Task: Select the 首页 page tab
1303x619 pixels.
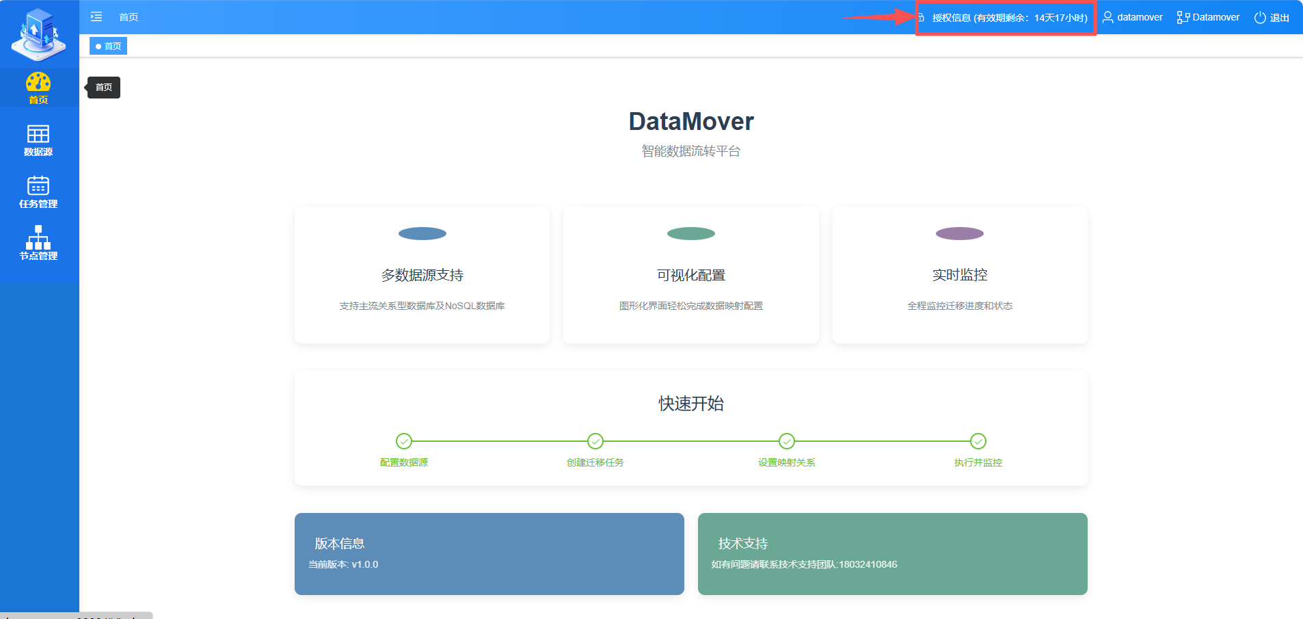Action: 109,47
